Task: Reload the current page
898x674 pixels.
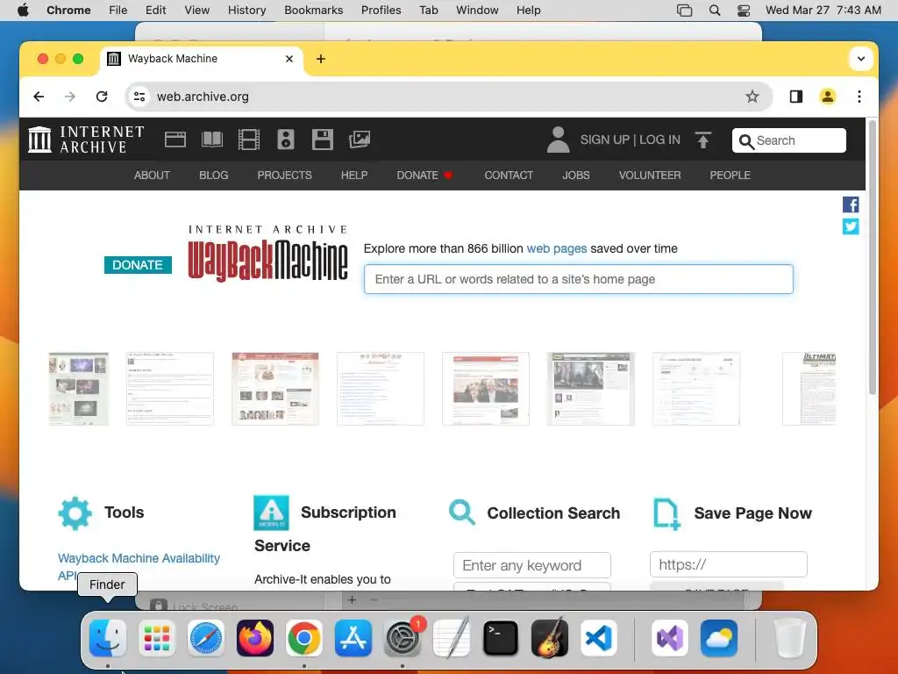Action: 102,97
